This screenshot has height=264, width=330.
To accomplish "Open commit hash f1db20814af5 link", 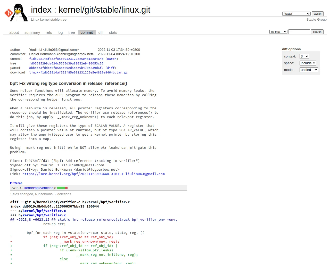I will tap(66, 59).
